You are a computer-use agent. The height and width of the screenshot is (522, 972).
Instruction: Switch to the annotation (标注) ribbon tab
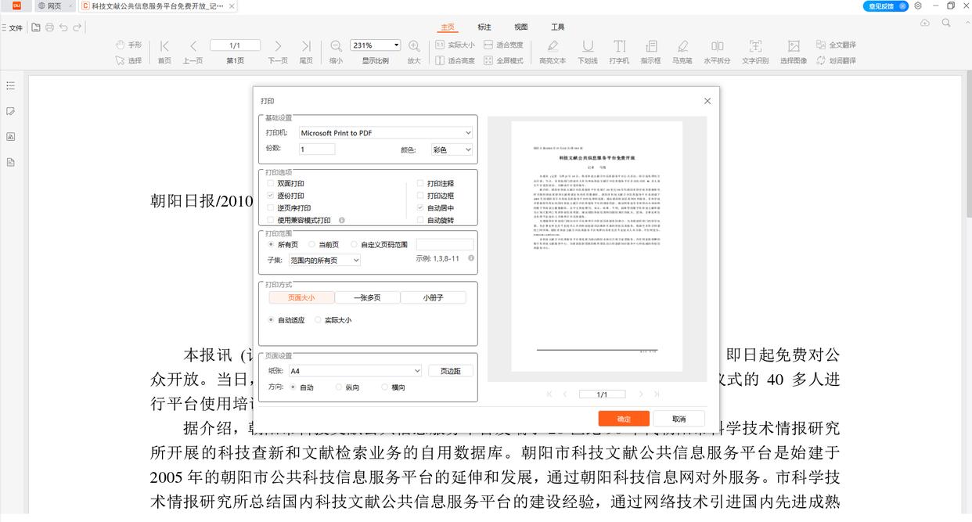pyautogui.click(x=484, y=27)
